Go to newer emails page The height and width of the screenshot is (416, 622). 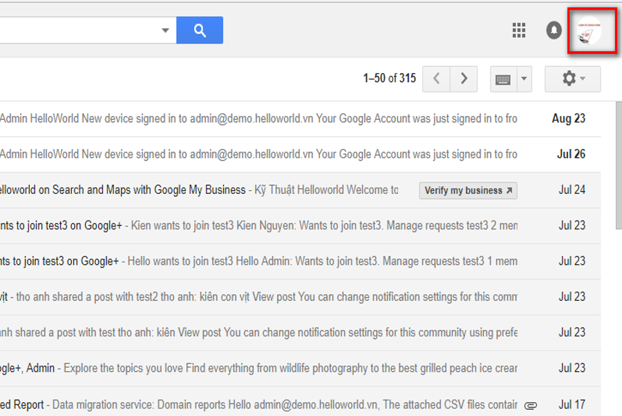point(436,79)
